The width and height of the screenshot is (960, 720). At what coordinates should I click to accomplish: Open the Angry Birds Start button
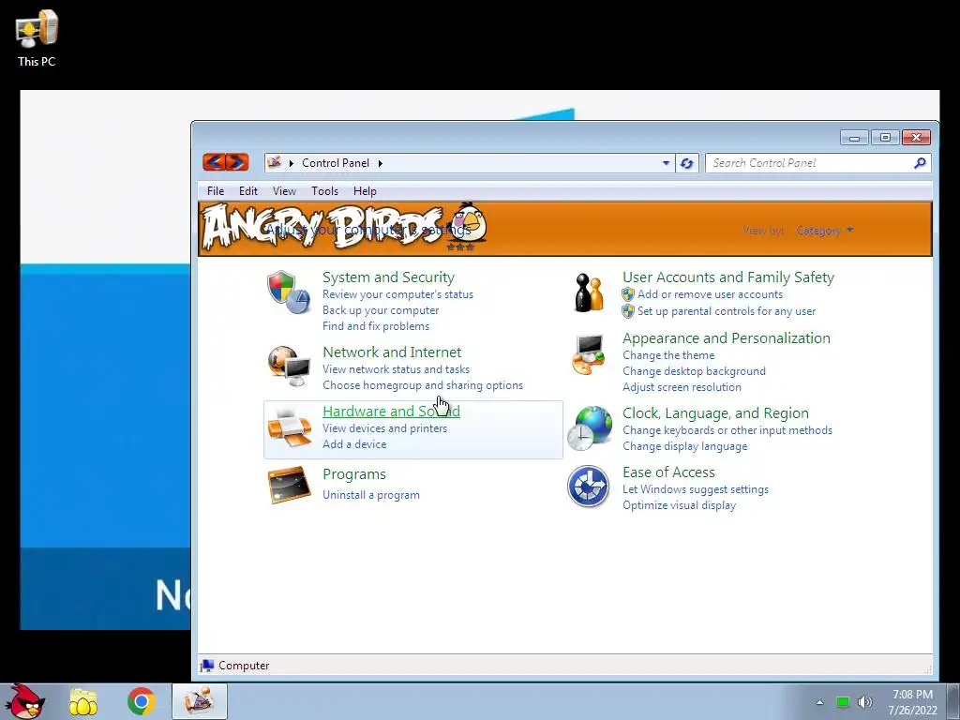click(25, 701)
